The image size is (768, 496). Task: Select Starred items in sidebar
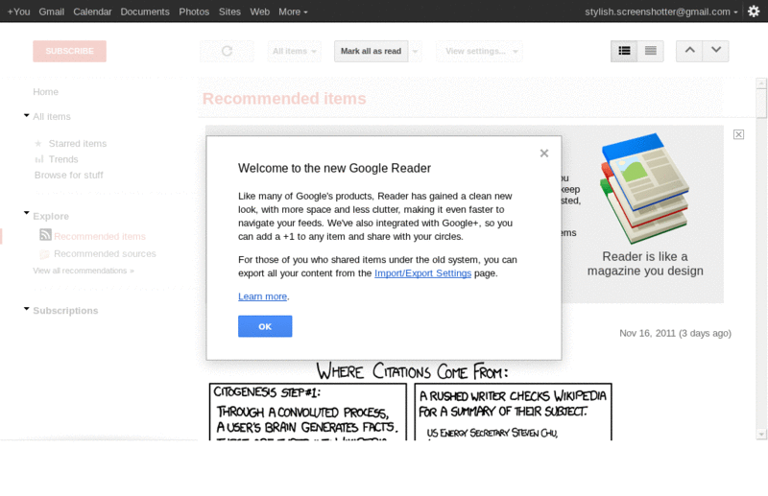click(78, 144)
